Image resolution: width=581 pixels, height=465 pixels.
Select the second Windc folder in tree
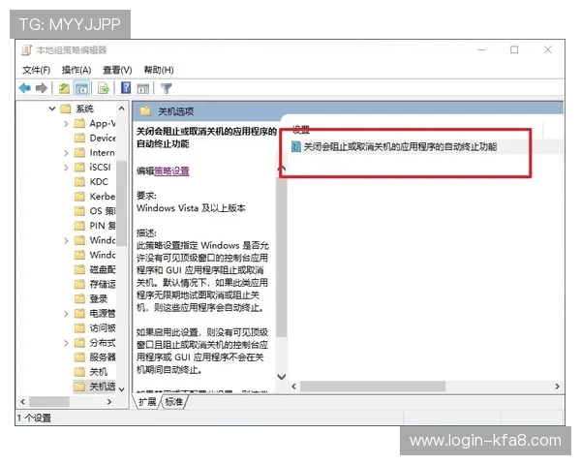point(95,255)
